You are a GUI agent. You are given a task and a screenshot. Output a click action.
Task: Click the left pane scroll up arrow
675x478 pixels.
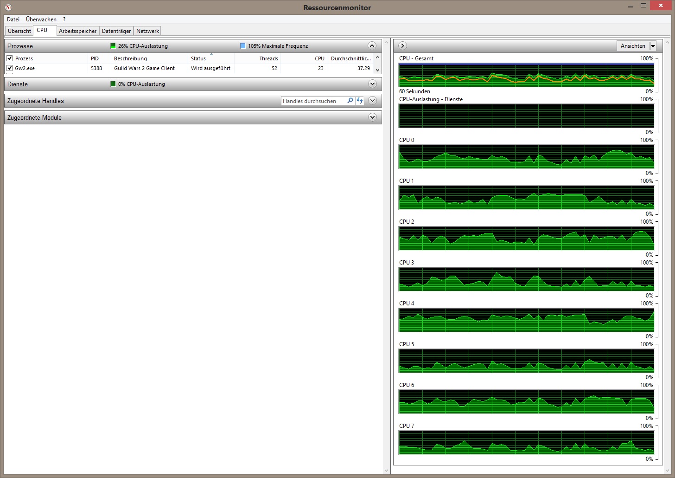387,43
